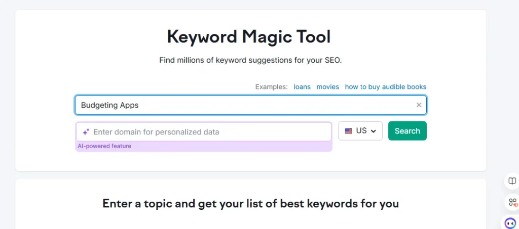Click the "Examples:" label text
Viewport: 519px width, 229px height.
click(x=272, y=87)
